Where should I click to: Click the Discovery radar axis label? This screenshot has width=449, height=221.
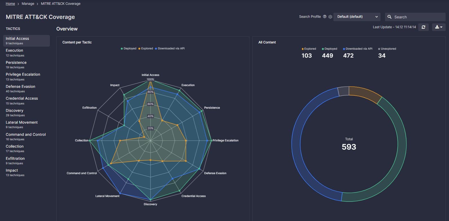point(150,204)
